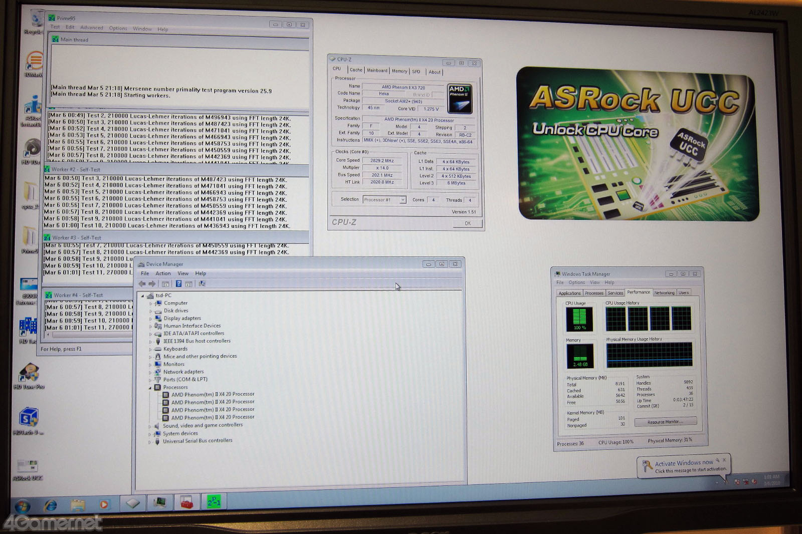Click the blue Help icon in Device Manager toolbar
This screenshot has height=534, width=802.
click(178, 284)
